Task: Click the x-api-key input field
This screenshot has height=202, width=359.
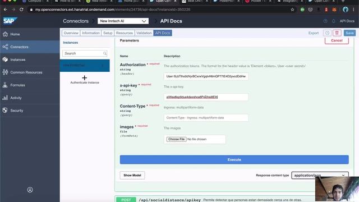Action: point(206,97)
